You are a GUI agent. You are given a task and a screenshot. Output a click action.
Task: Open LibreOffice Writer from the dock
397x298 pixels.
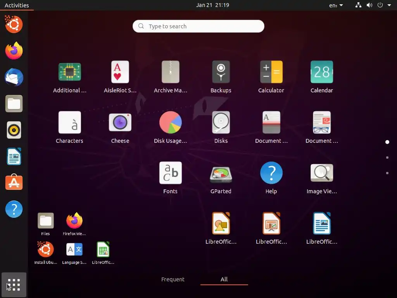(14, 157)
